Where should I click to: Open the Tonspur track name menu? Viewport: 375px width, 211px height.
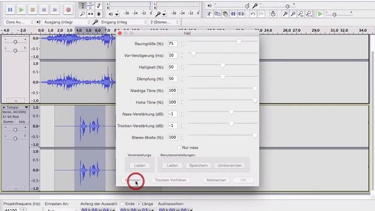click(x=17, y=107)
